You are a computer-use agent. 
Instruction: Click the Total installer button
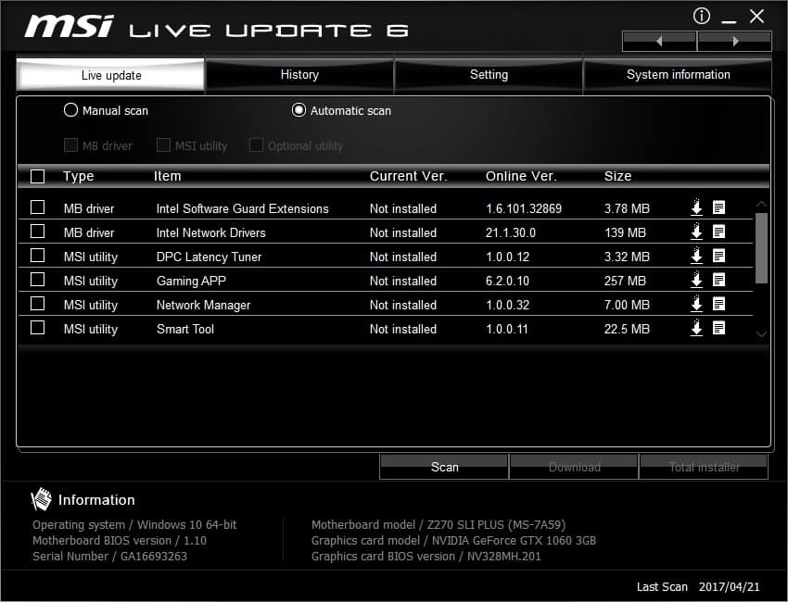coord(704,467)
